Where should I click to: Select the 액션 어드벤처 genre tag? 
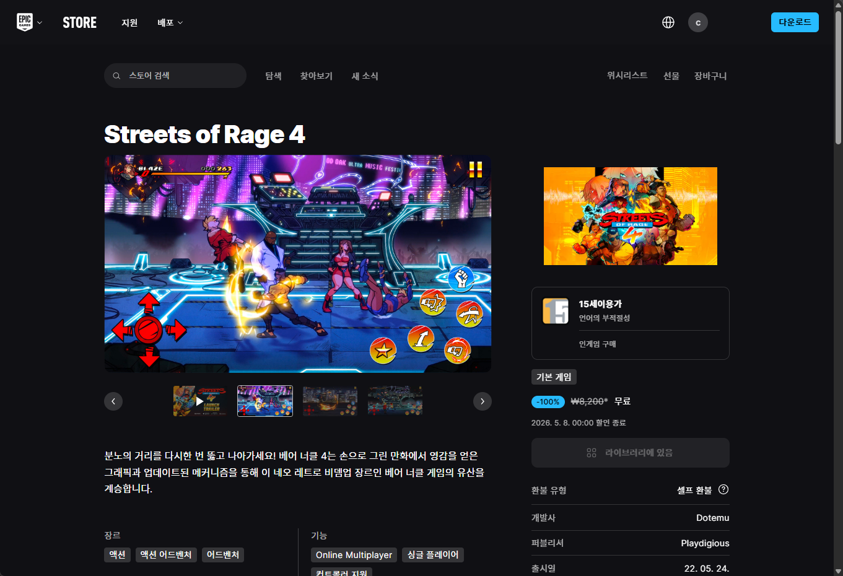pos(166,555)
